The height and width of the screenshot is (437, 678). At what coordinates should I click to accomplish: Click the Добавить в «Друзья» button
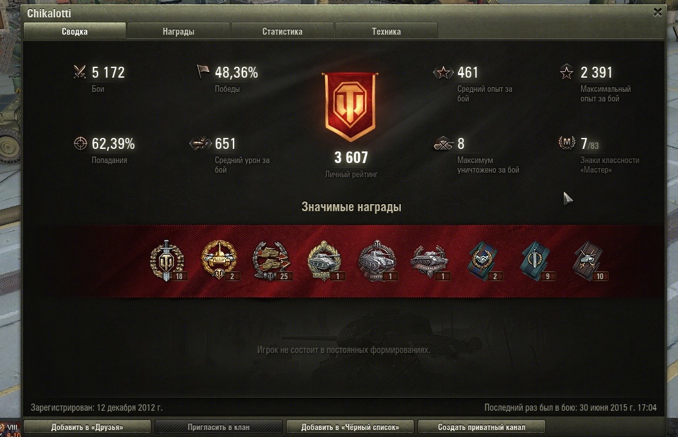(x=87, y=427)
